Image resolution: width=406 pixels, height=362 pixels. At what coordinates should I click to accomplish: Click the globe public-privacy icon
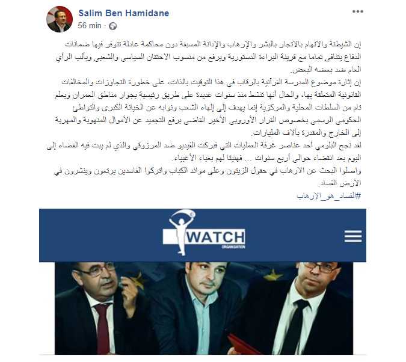(112, 26)
